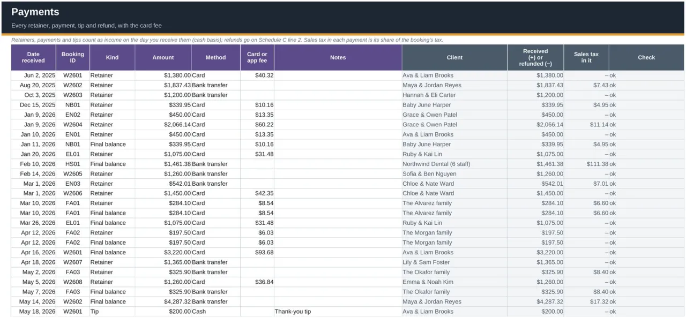The height and width of the screenshot is (318, 686).
Task: Select the card fee cell '$36.84'
Action: pyautogui.click(x=257, y=282)
